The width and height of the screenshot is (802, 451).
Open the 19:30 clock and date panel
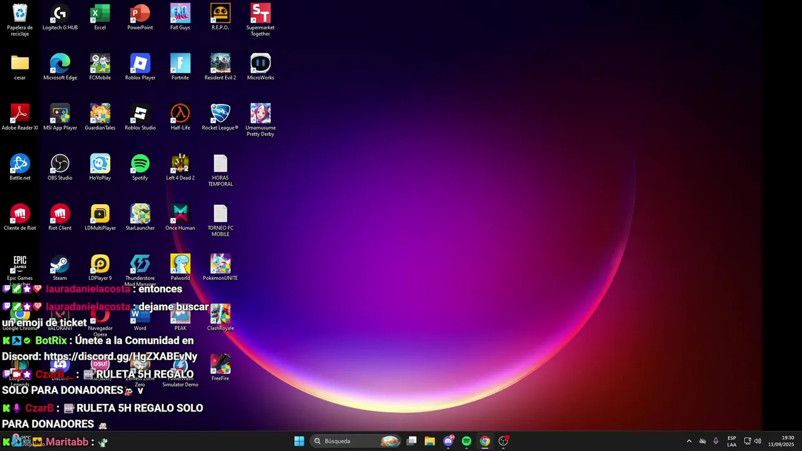(x=781, y=441)
